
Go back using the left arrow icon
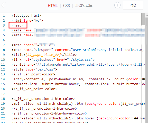pyautogui.click(x=4, y=5)
